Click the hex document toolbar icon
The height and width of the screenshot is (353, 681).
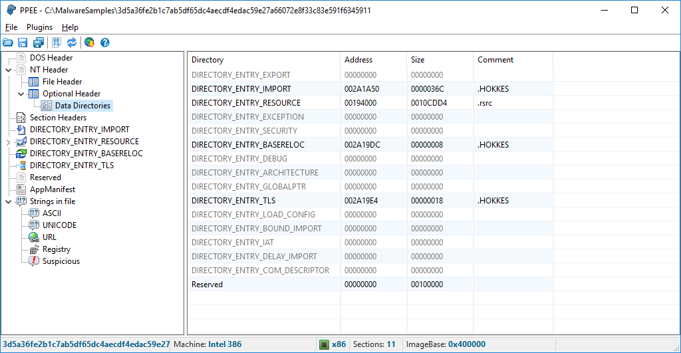click(x=57, y=43)
